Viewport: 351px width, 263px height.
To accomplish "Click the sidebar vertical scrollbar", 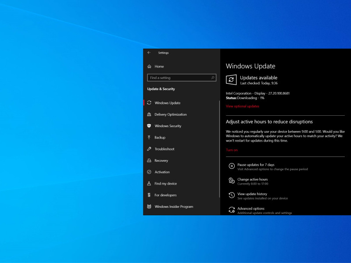I will pyautogui.click(x=219, y=149).
